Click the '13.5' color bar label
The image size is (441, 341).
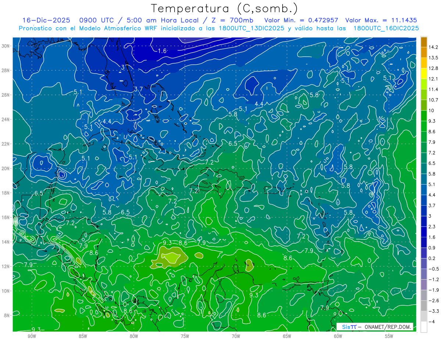pos(433,58)
